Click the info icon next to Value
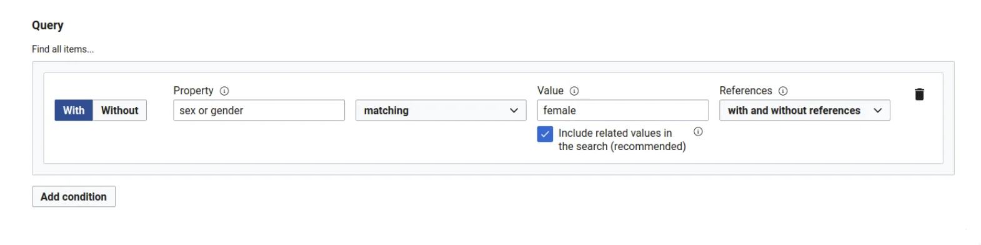The width and height of the screenshot is (981, 245). [x=574, y=91]
